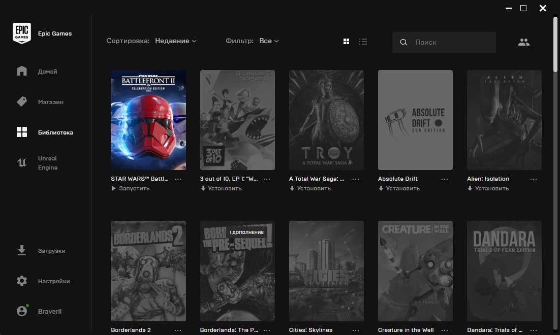Open options menu for A Total War Saga

[x=356, y=179]
